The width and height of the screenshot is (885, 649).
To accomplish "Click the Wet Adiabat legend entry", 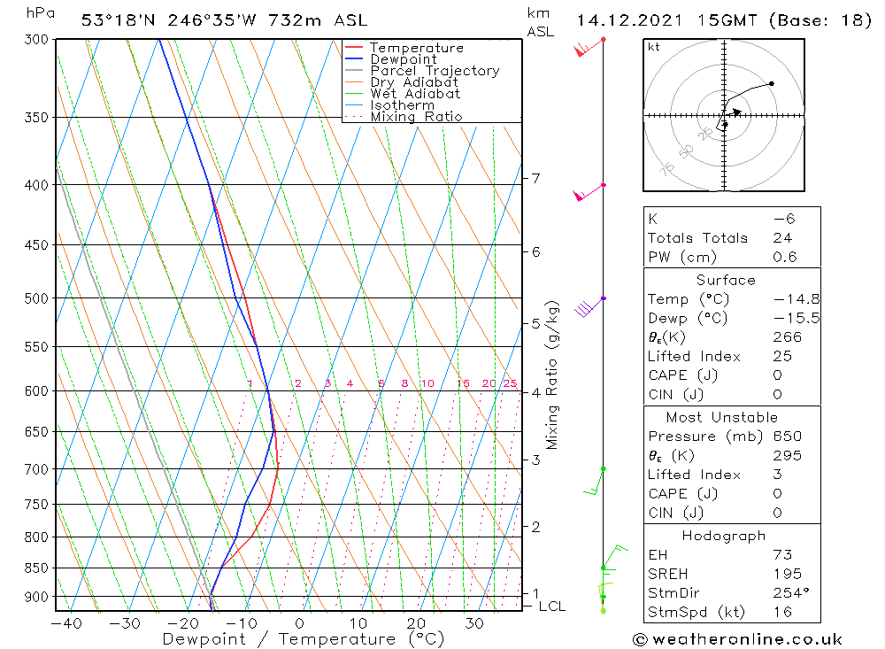I will pyautogui.click(x=415, y=94).
